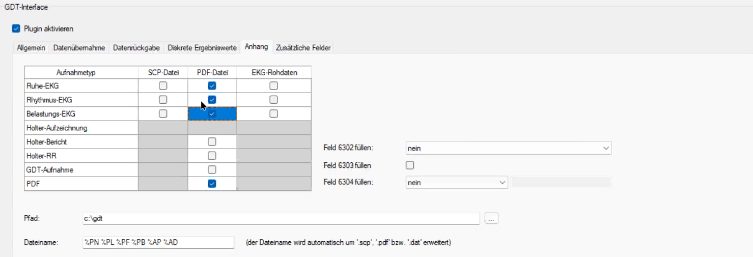Go to the Datenrückgabe tab

[x=136, y=48]
